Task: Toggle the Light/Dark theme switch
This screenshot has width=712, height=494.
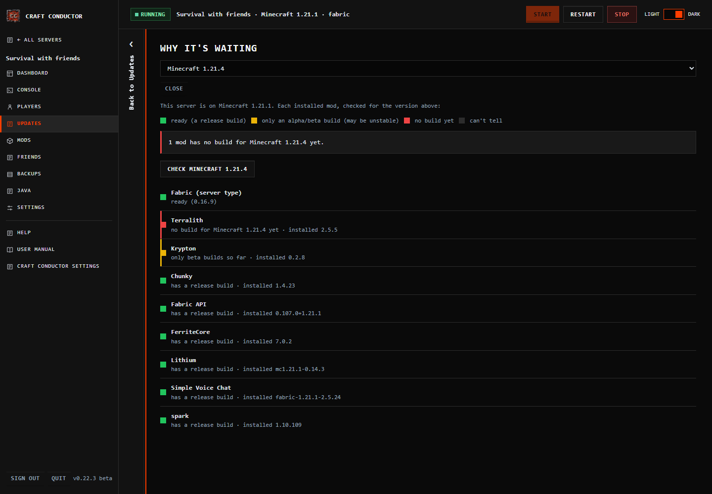Action: (673, 14)
